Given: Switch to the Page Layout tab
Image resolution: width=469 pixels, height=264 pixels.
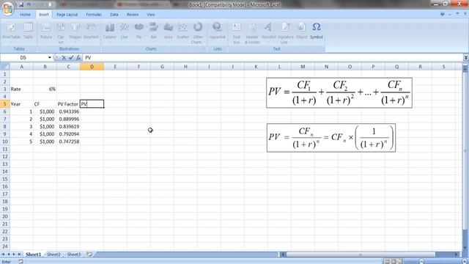Looking at the screenshot, I should point(67,15).
